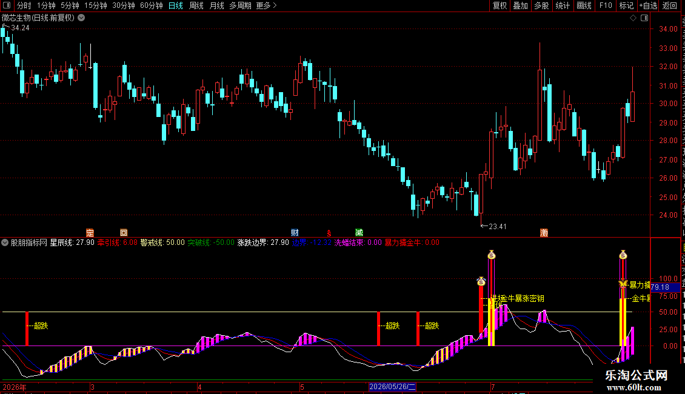Click the 30.00 price axis label

tap(669, 104)
